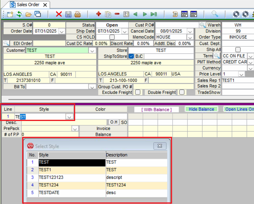Viewport: 254px width, 204px height.
Task: Click the list sheet icon beside minus
Action: click(x=126, y=14)
